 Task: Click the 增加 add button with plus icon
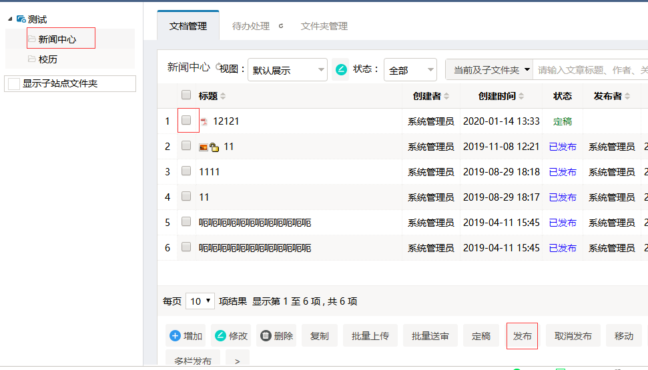[186, 336]
